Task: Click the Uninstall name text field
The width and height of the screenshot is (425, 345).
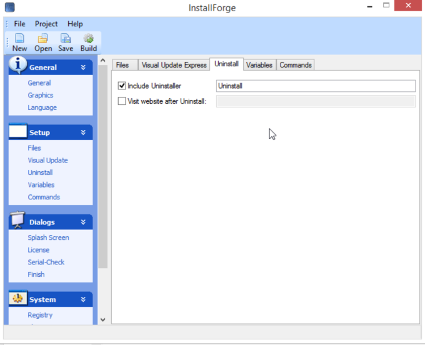Action: click(316, 86)
